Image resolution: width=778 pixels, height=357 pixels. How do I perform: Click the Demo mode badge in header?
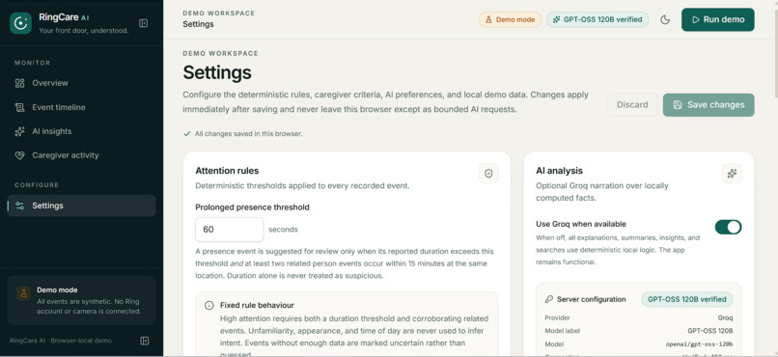pos(510,20)
